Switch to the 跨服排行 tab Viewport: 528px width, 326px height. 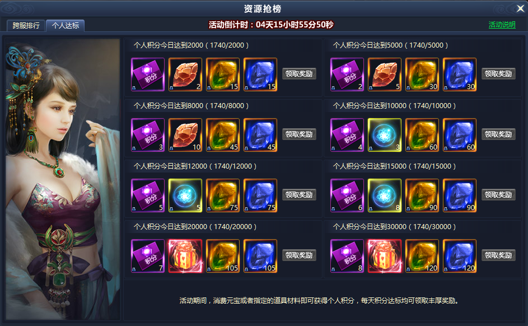pos(26,26)
